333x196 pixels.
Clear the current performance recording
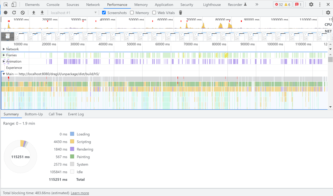point(22,12)
